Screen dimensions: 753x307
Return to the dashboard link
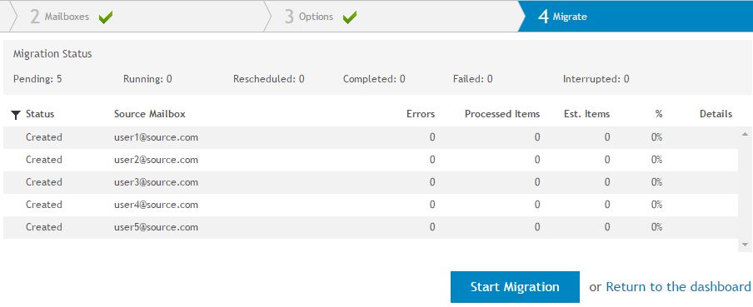point(678,287)
